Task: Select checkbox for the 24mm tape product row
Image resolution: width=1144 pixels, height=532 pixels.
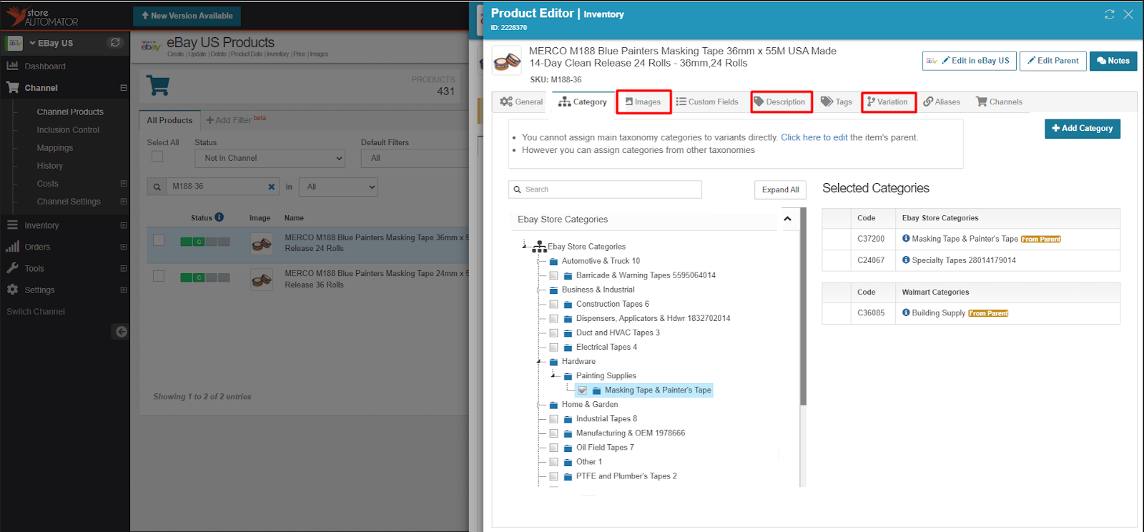Action: tap(159, 276)
